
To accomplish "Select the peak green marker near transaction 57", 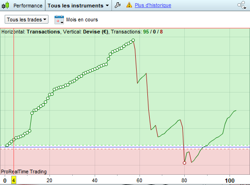I will [x=133, y=40].
